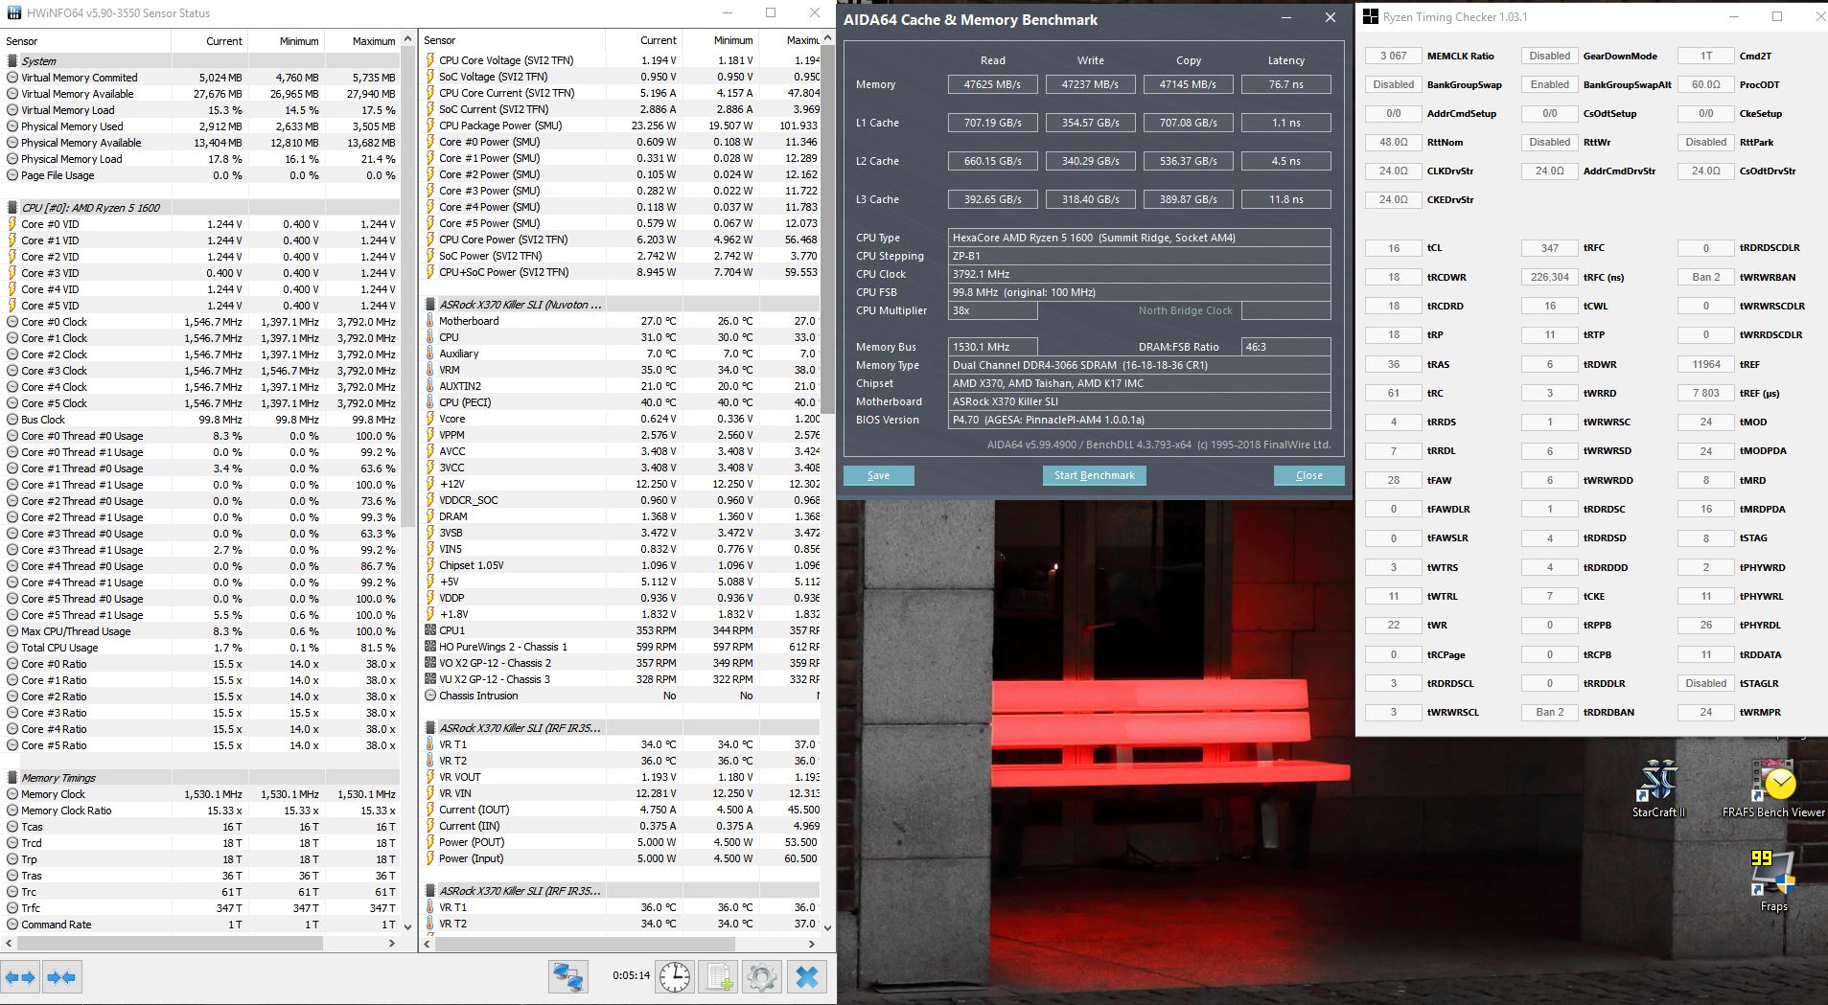Click the BIOS Version P4.70 field in AIDA64
This screenshot has width=1828, height=1005.
(x=1139, y=420)
